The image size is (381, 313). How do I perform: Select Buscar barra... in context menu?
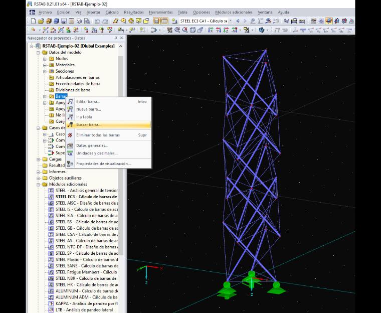tap(109, 124)
